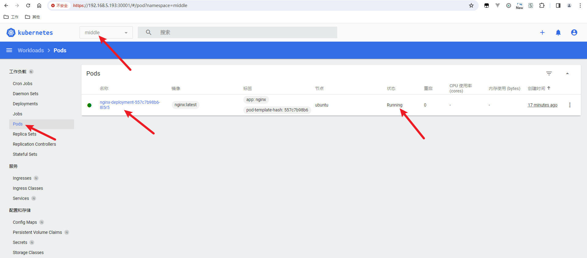Sort by creation time column arrow
The width and height of the screenshot is (587, 258).
[x=549, y=88]
